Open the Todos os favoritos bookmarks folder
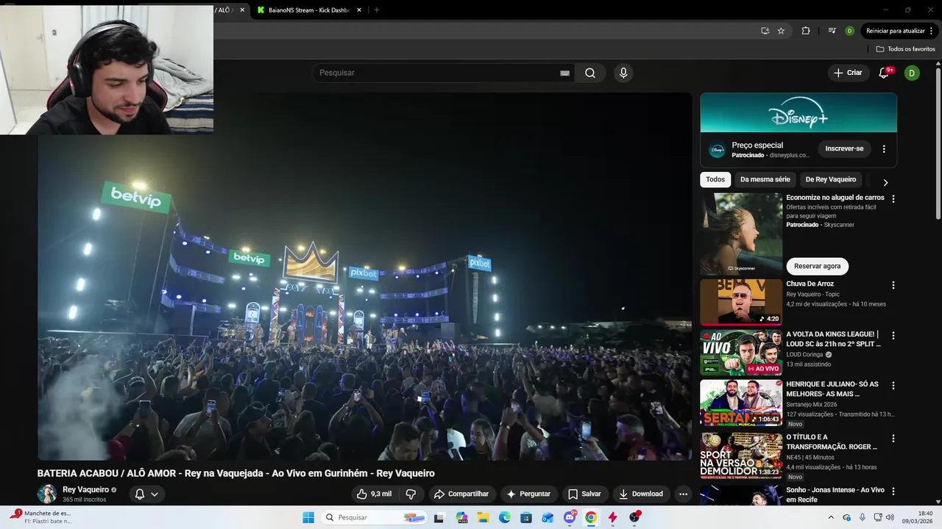 [905, 49]
